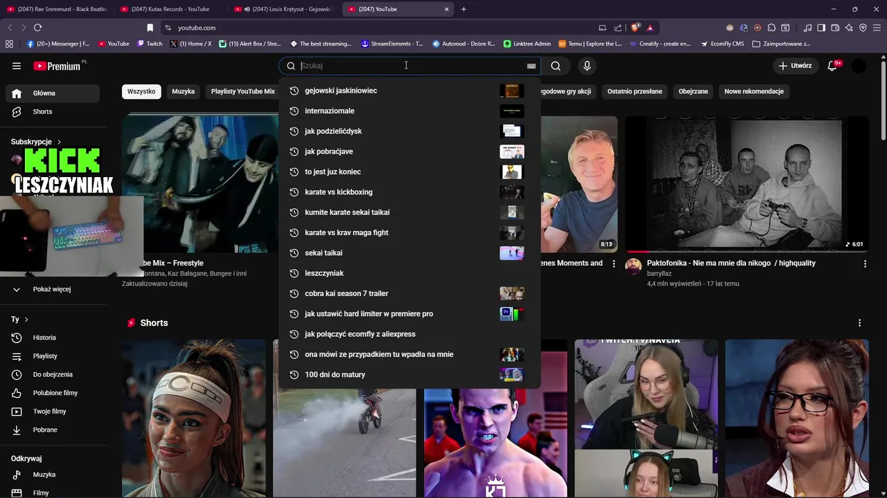Select Nowe rekomendacje chip
887x498 pixels.
click(754, 91)
